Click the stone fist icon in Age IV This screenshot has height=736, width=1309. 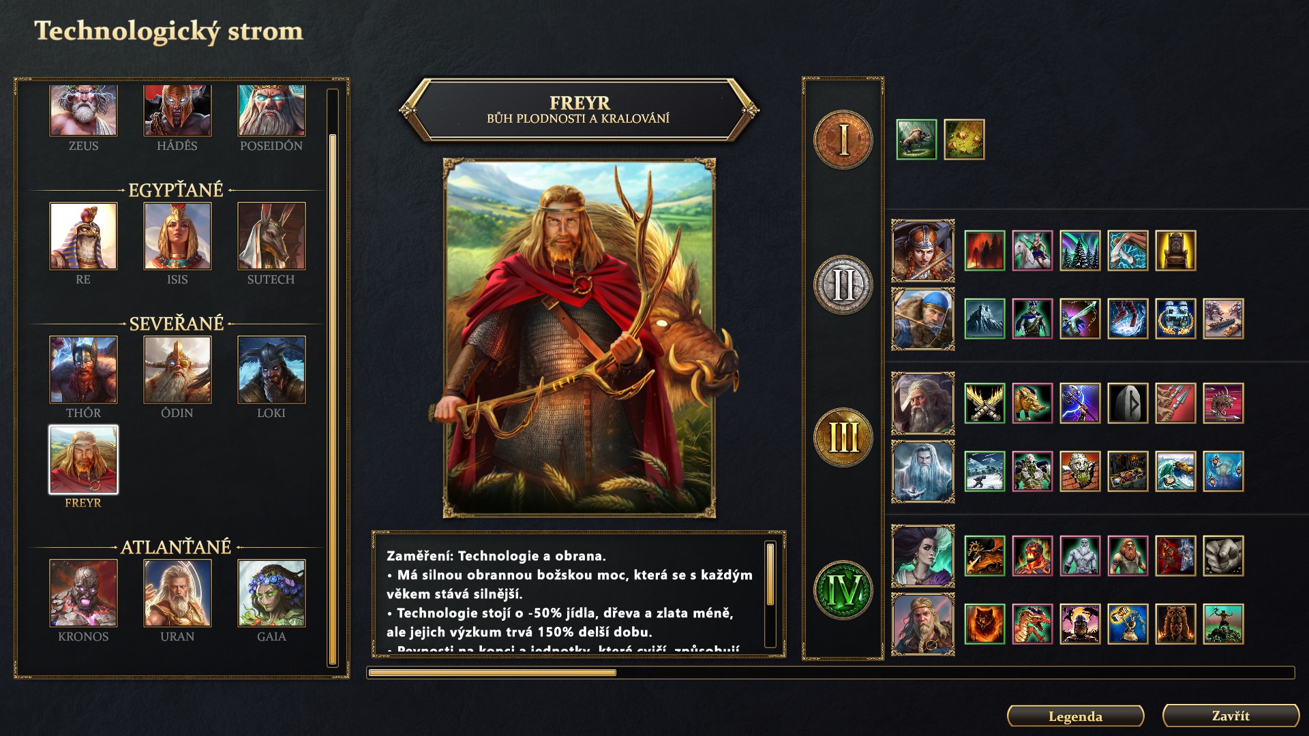pyautogui.click(x=1223, y=555)
